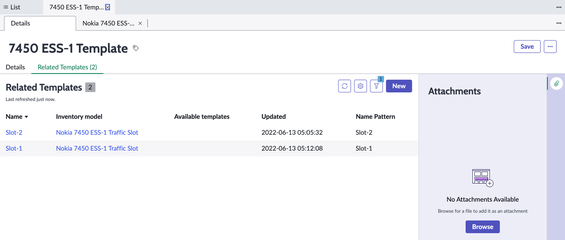Open list settings gear icon
The width and height of the screenshot is (565, 240).
[x=361, y=86]
